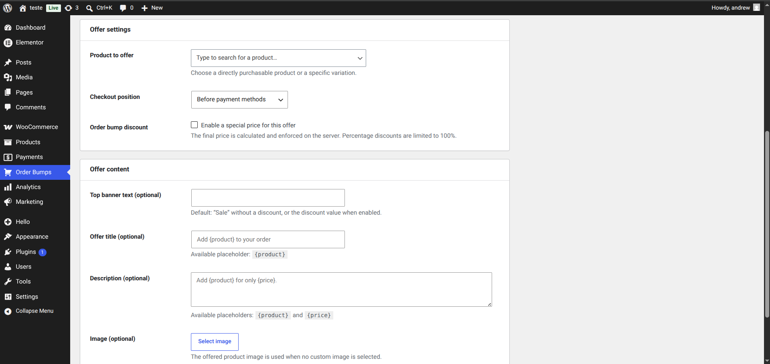This screenshot has height=364, width=770.
Task: Click the Tools wrench icon
Action: click(8, 282)
